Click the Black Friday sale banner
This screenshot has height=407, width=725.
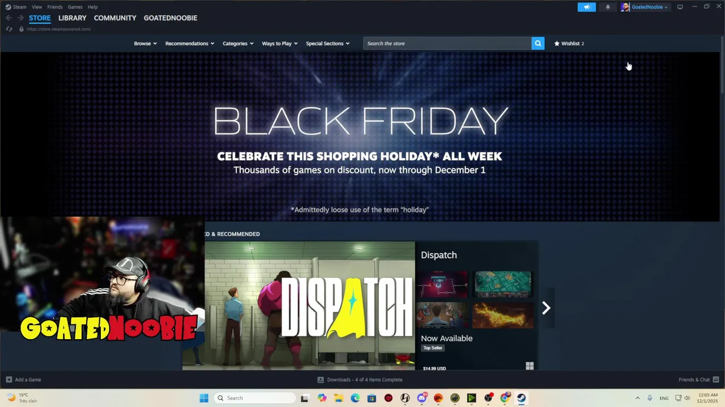(360, 137)
